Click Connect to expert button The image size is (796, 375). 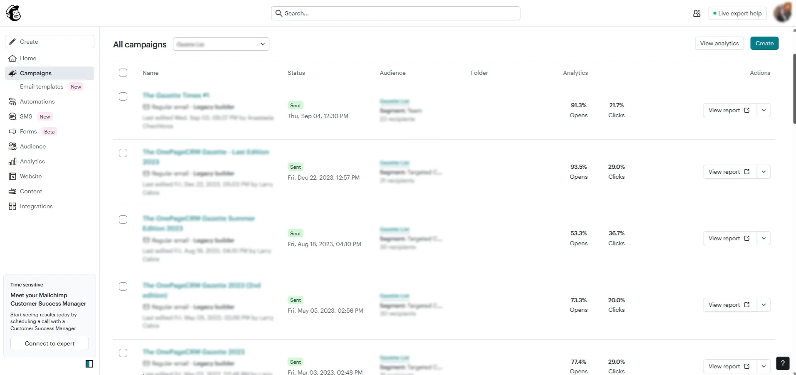[x=49, y=343]
